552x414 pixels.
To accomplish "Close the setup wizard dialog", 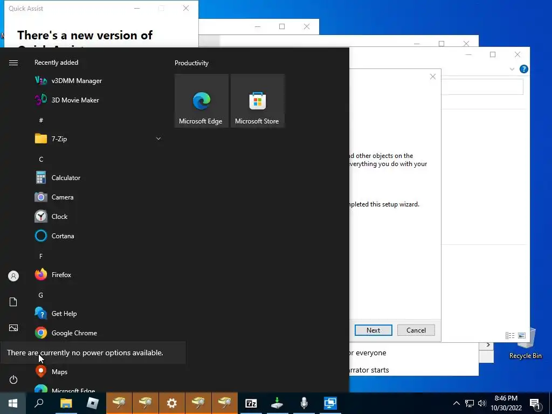I will pos(433,77).
